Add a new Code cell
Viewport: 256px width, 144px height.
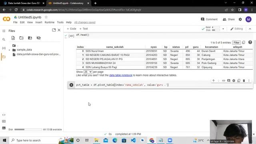coord(72,29)
